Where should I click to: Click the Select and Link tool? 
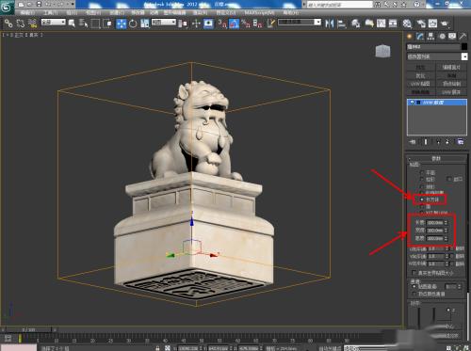click(8, 24)
